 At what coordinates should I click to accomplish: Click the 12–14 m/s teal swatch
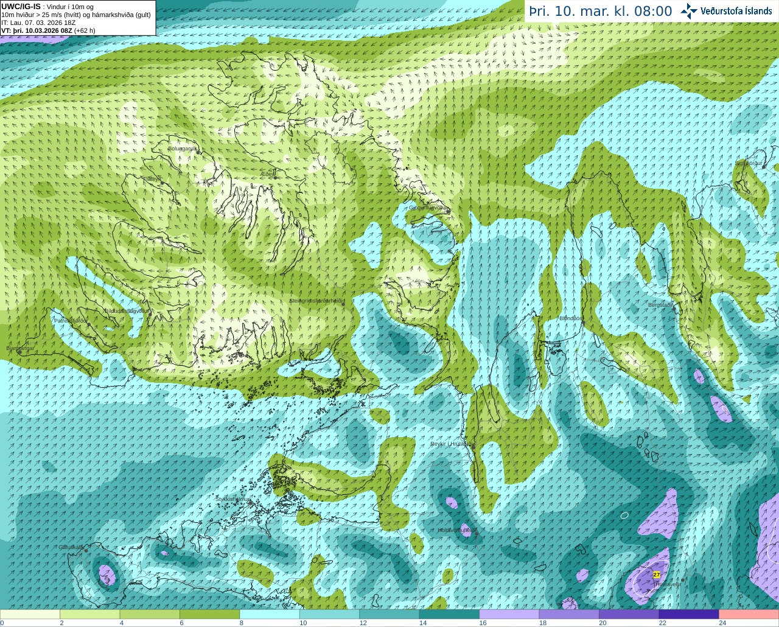click(389, 614)
